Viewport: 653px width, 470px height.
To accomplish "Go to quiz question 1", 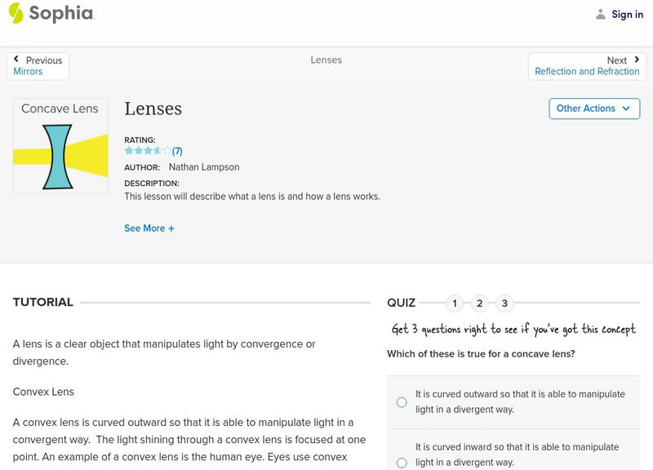I will click(455, 304).
